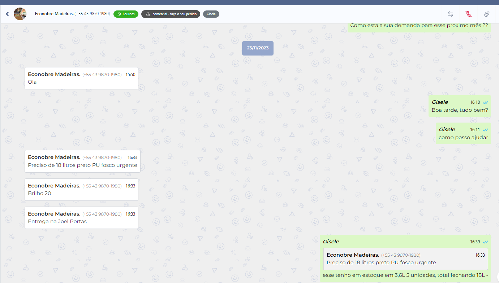Click the 23/11/2023 date separator badge
This screenshot has width=499, height=283.
click(x=258, y=48)
